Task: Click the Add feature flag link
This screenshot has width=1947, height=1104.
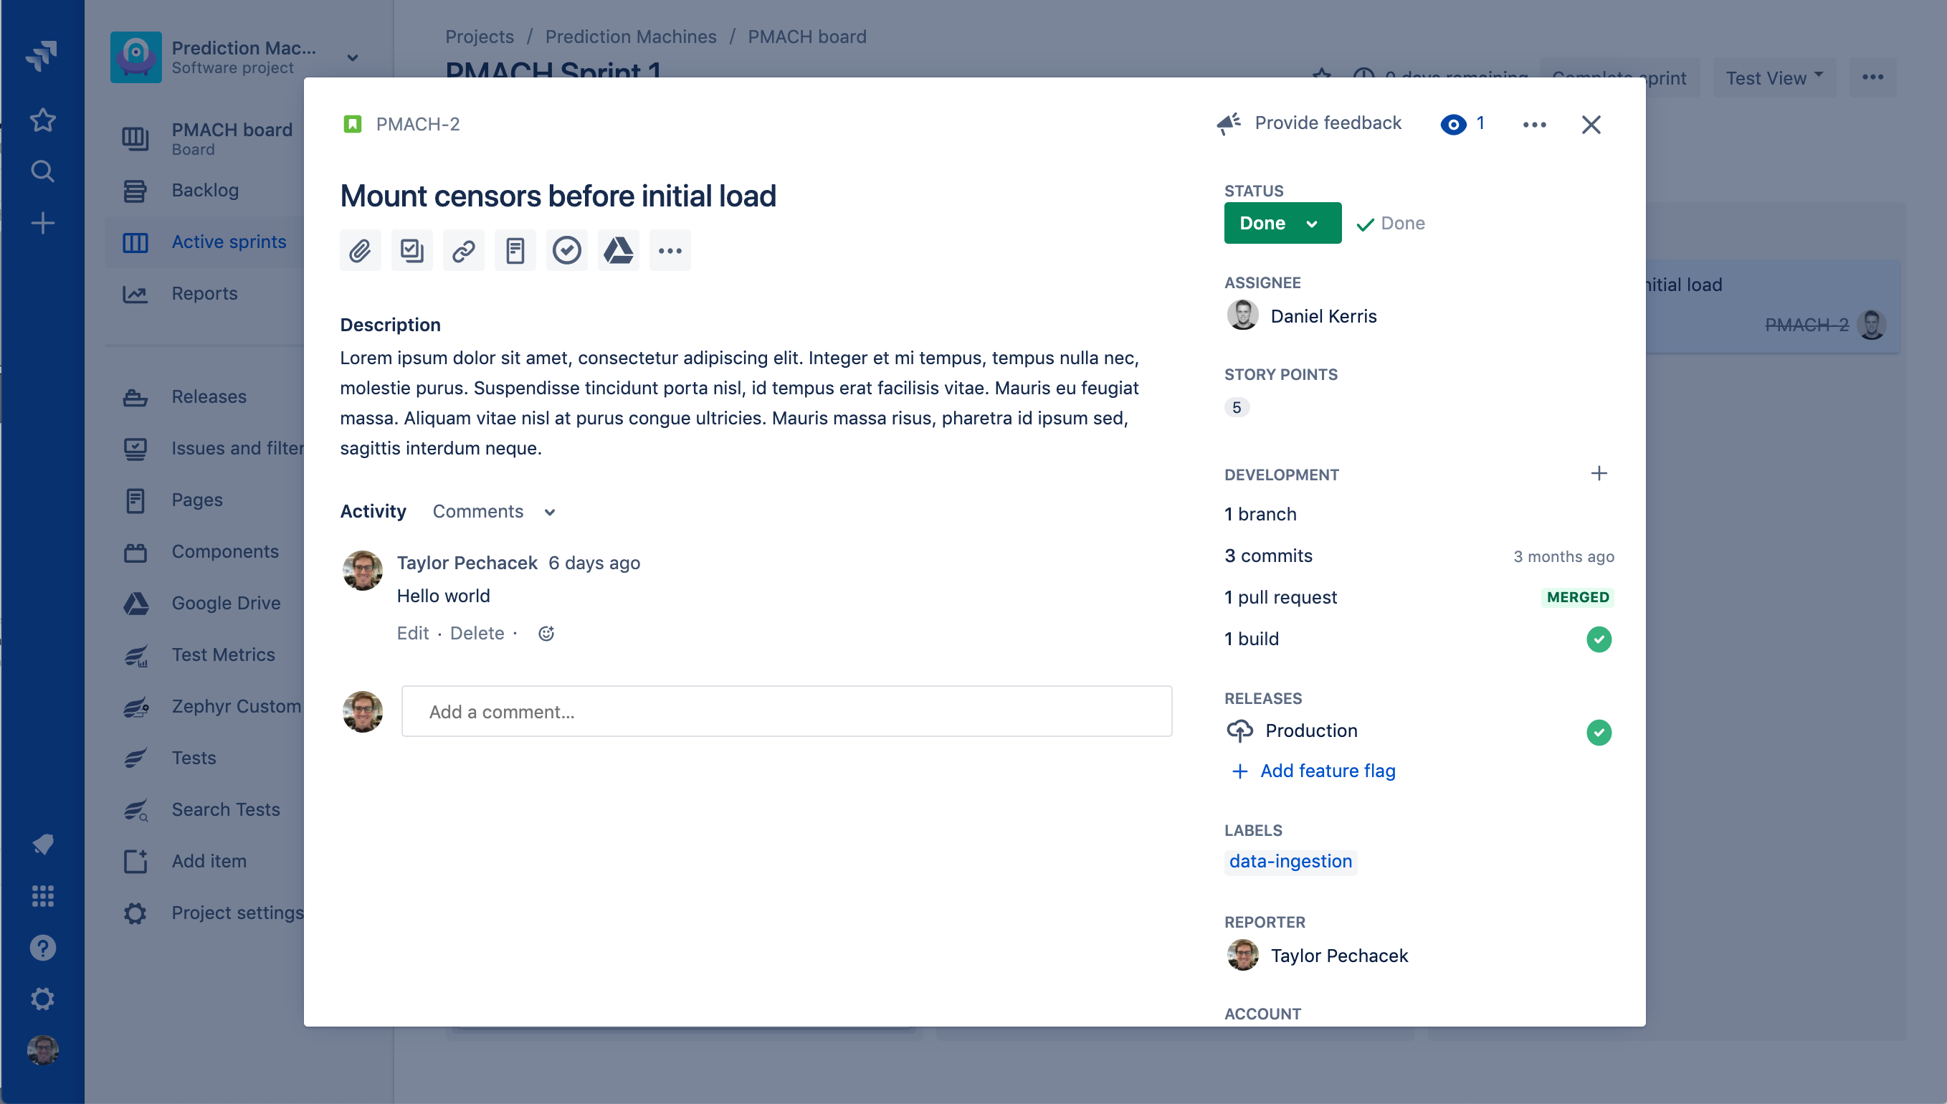Action: [x=1327, y=771]
